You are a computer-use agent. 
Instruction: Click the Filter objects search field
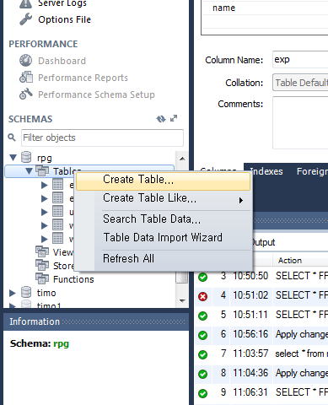coord(102,138)
